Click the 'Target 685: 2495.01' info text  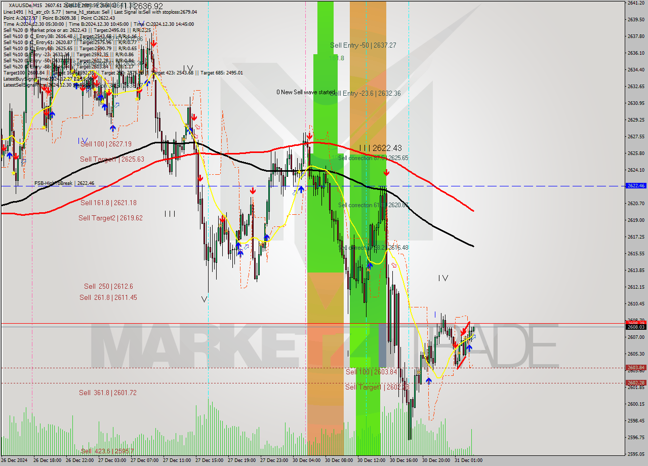[222, 72]
